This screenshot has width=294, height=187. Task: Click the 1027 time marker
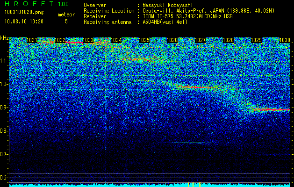point(200,40)
